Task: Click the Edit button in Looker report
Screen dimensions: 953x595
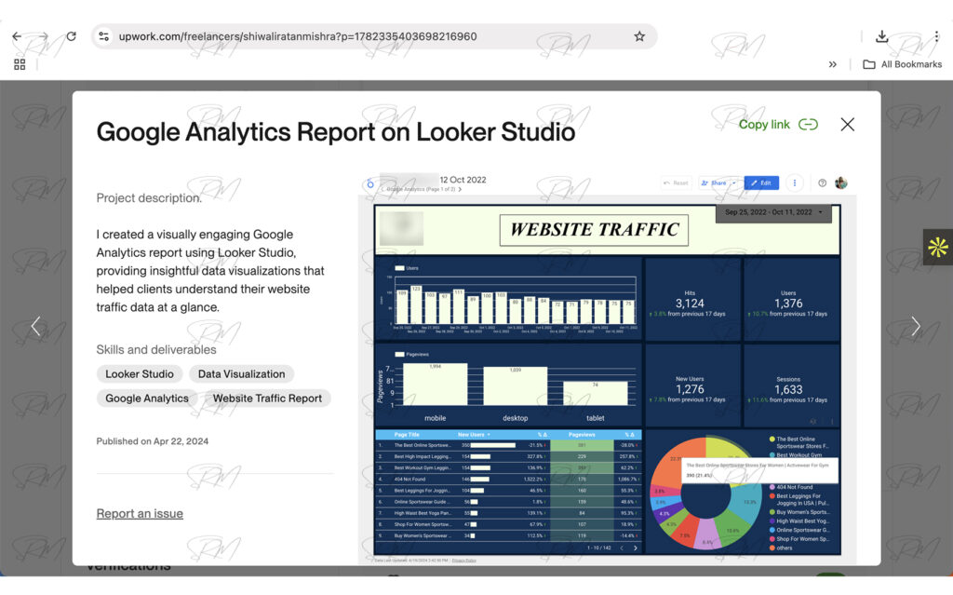Action: 761,183
